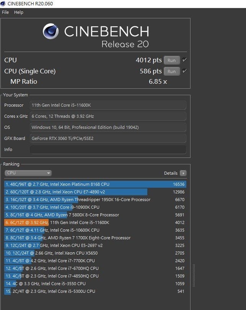Open the Help menu

pos(19,12)
